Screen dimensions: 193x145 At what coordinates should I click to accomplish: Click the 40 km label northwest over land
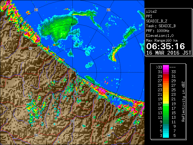tap(30, 48)
